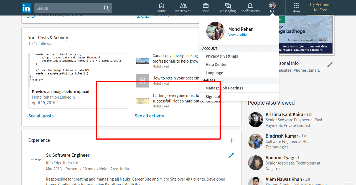356x185 pixels.
Task: Click the 12 things post thumbnail
Action: pyautogui.click(x=143, y=101)
